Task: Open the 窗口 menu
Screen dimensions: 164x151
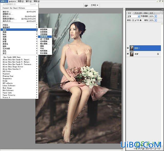Action: point(29,1)
